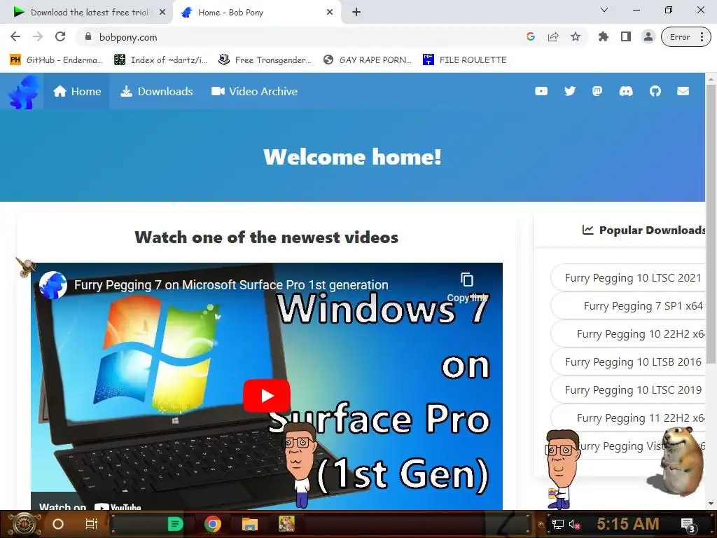Play the embedded YouTube video
This screenshot has height=538, width=717.
pyautogui.click(x=267, y=396)
